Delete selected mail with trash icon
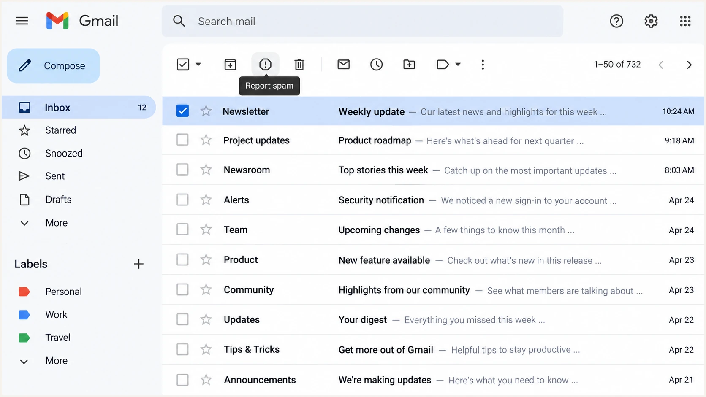The height and width of the screenshot is (397, 706). [299, 65]
